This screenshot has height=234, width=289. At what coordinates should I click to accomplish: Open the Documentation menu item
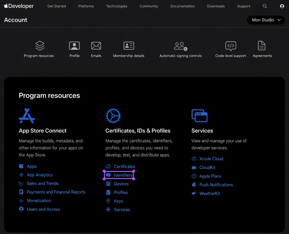coord(182,6)
